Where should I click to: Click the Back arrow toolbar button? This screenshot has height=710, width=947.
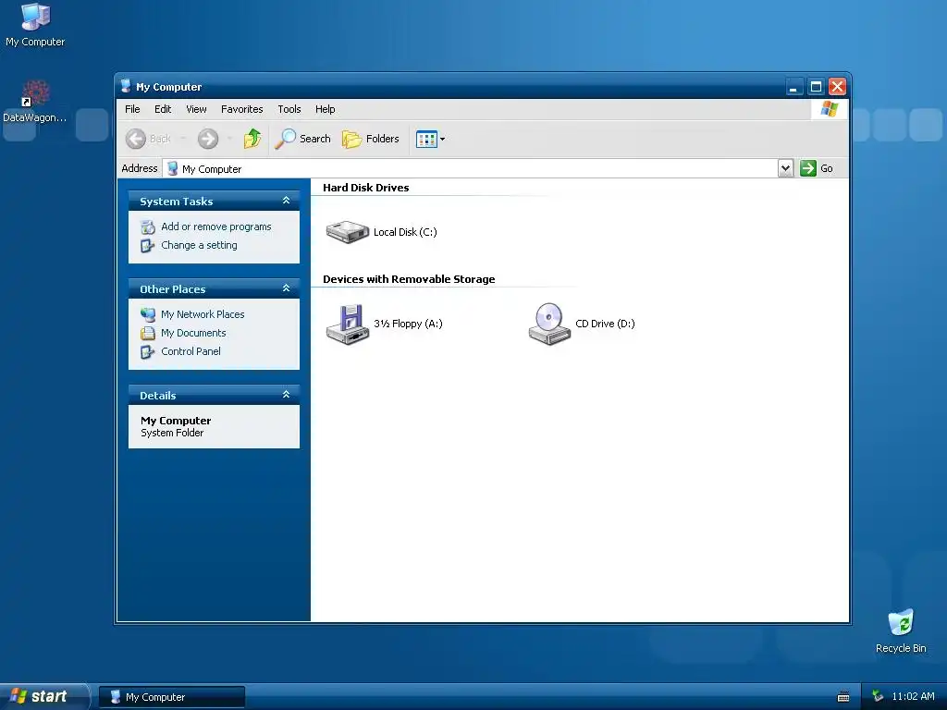149,139
